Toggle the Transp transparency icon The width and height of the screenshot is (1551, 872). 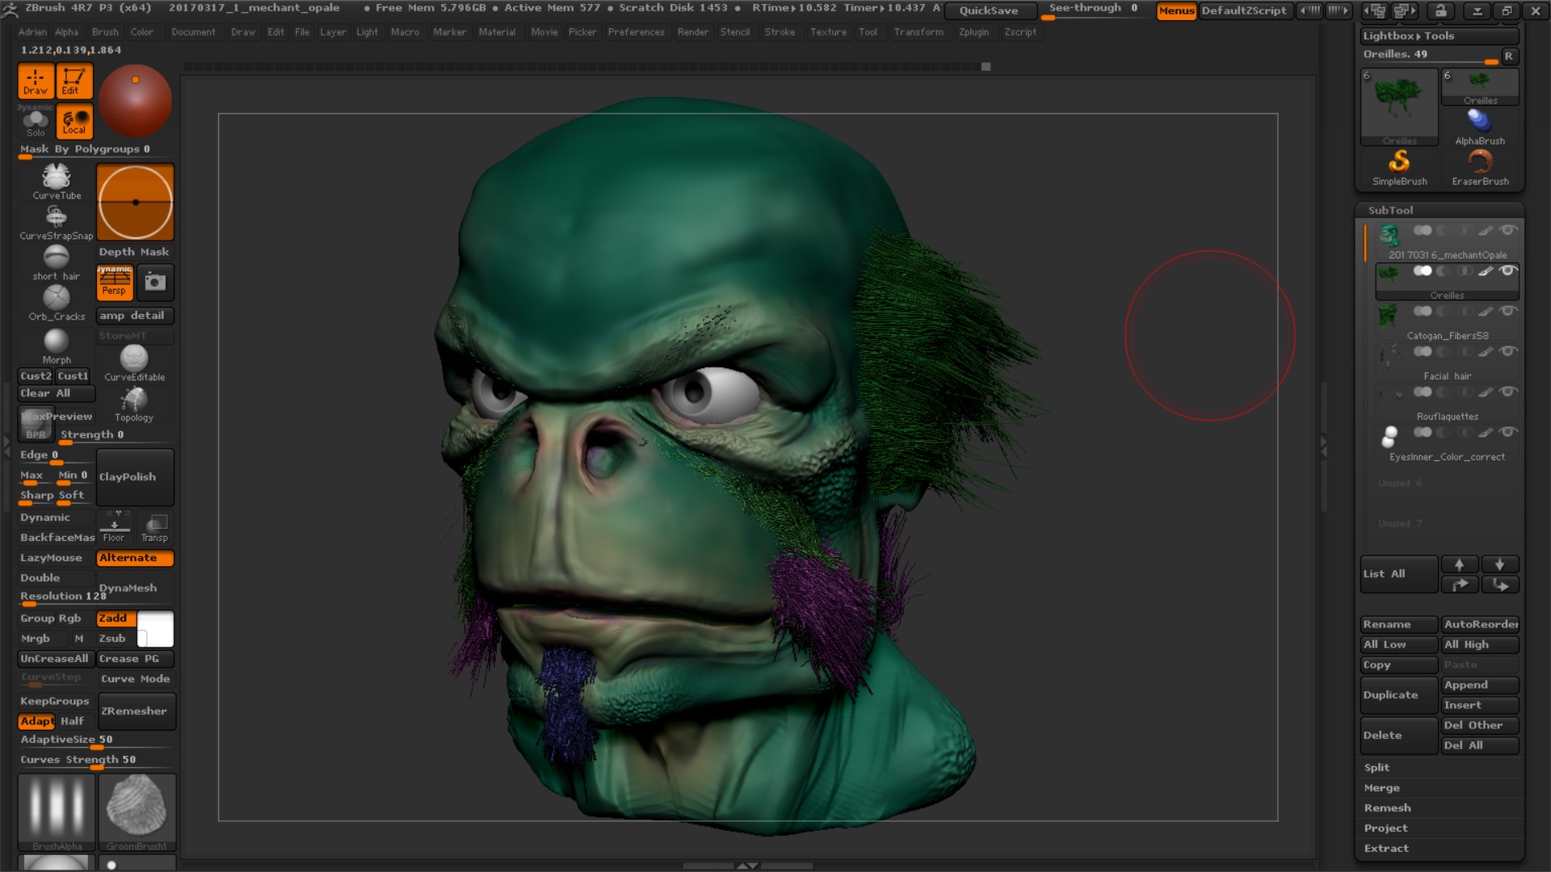click(154, 526)
